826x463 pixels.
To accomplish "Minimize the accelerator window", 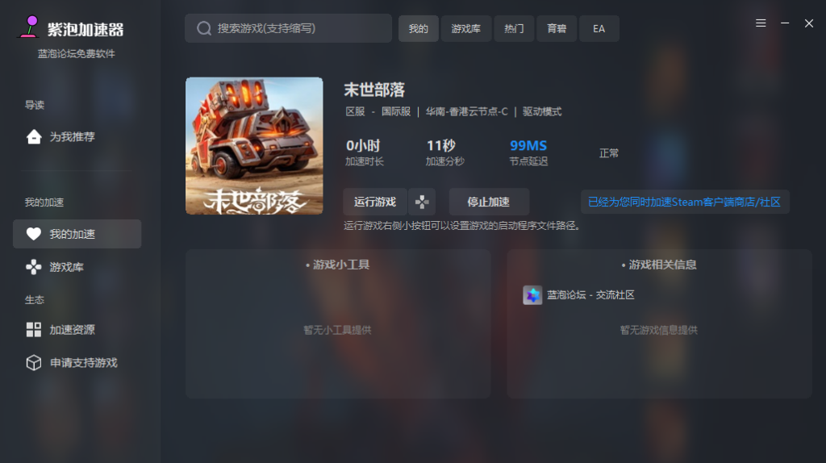I will click(785, 23).
